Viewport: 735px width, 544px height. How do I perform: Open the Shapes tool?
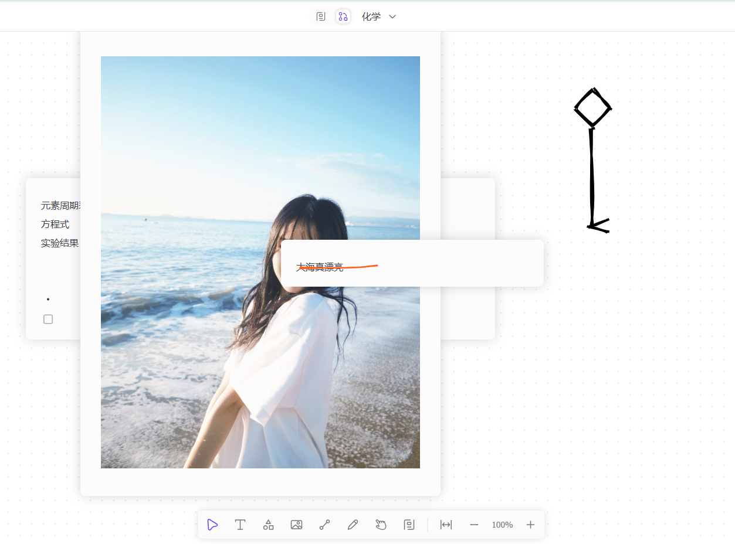pyautogui.click(x=268, y=525)
